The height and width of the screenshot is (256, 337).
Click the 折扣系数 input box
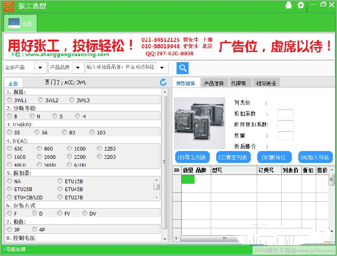pyautogui.click(x=285, y=114)
